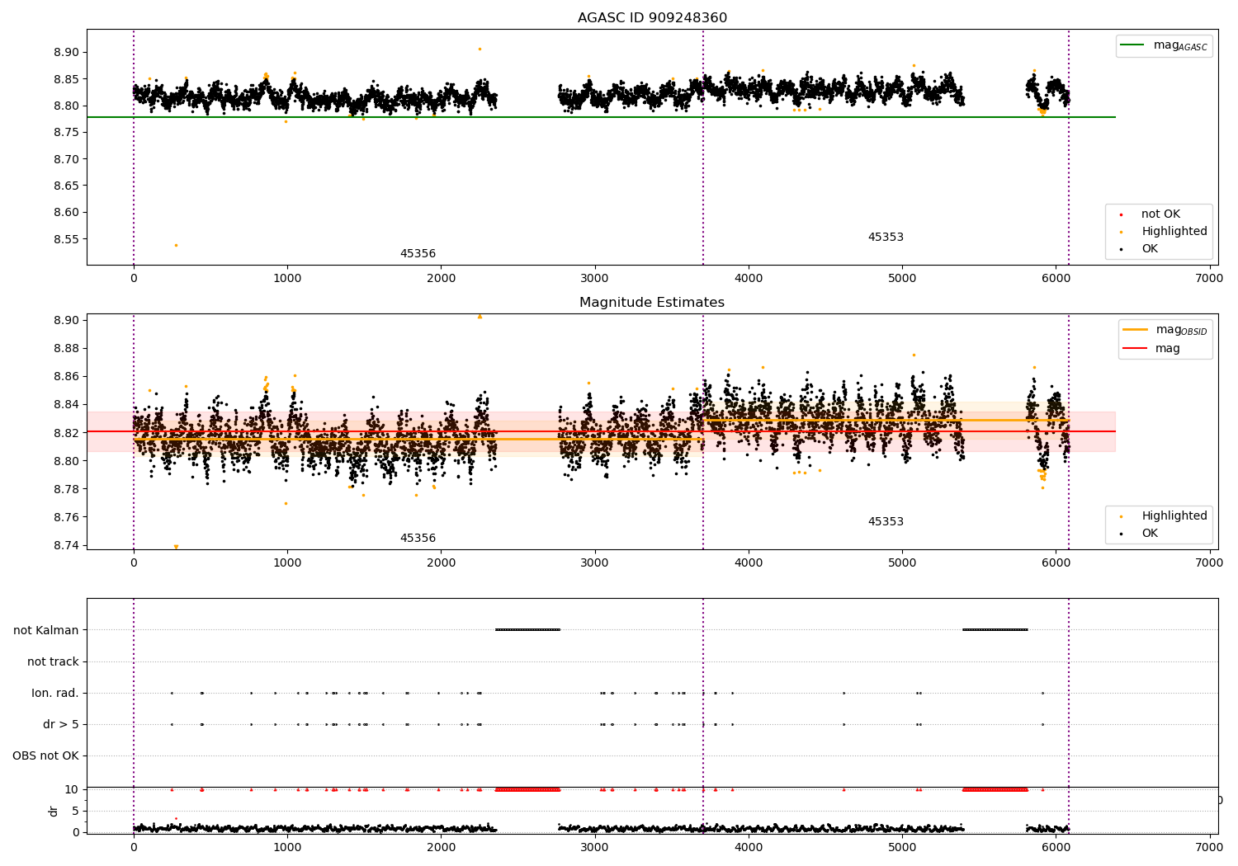This screenshot has height=866, width=1238.
Task: Click the 'Highlighted' legend entry in the middle plot
Action: (x=1174, y=516)
